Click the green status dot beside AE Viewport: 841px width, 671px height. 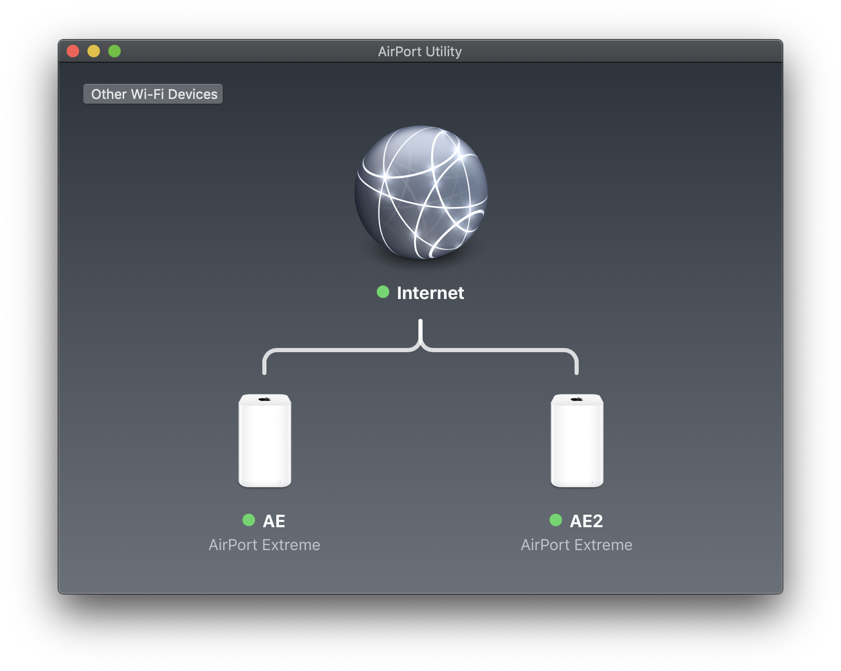click(249, 520)
